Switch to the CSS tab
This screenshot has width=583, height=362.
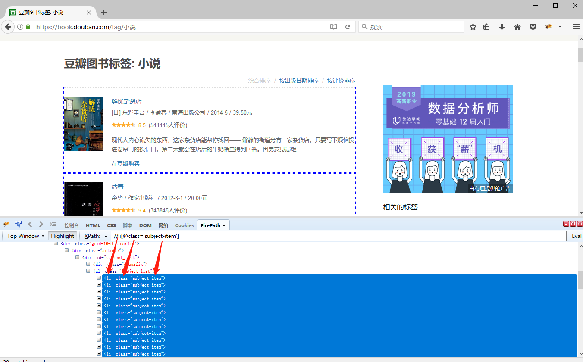(112, 225)
